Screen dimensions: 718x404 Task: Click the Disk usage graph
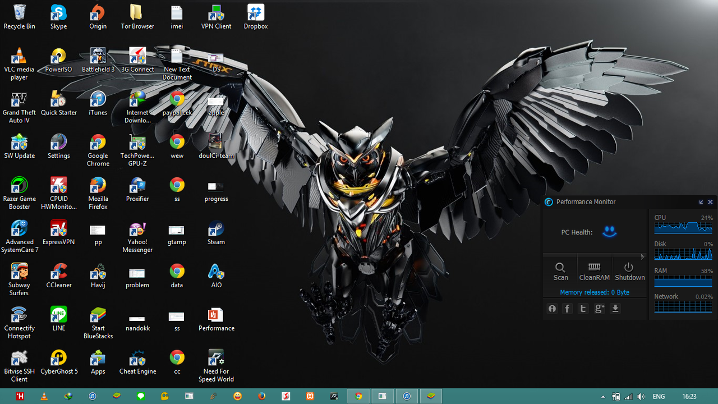[683, 254]
